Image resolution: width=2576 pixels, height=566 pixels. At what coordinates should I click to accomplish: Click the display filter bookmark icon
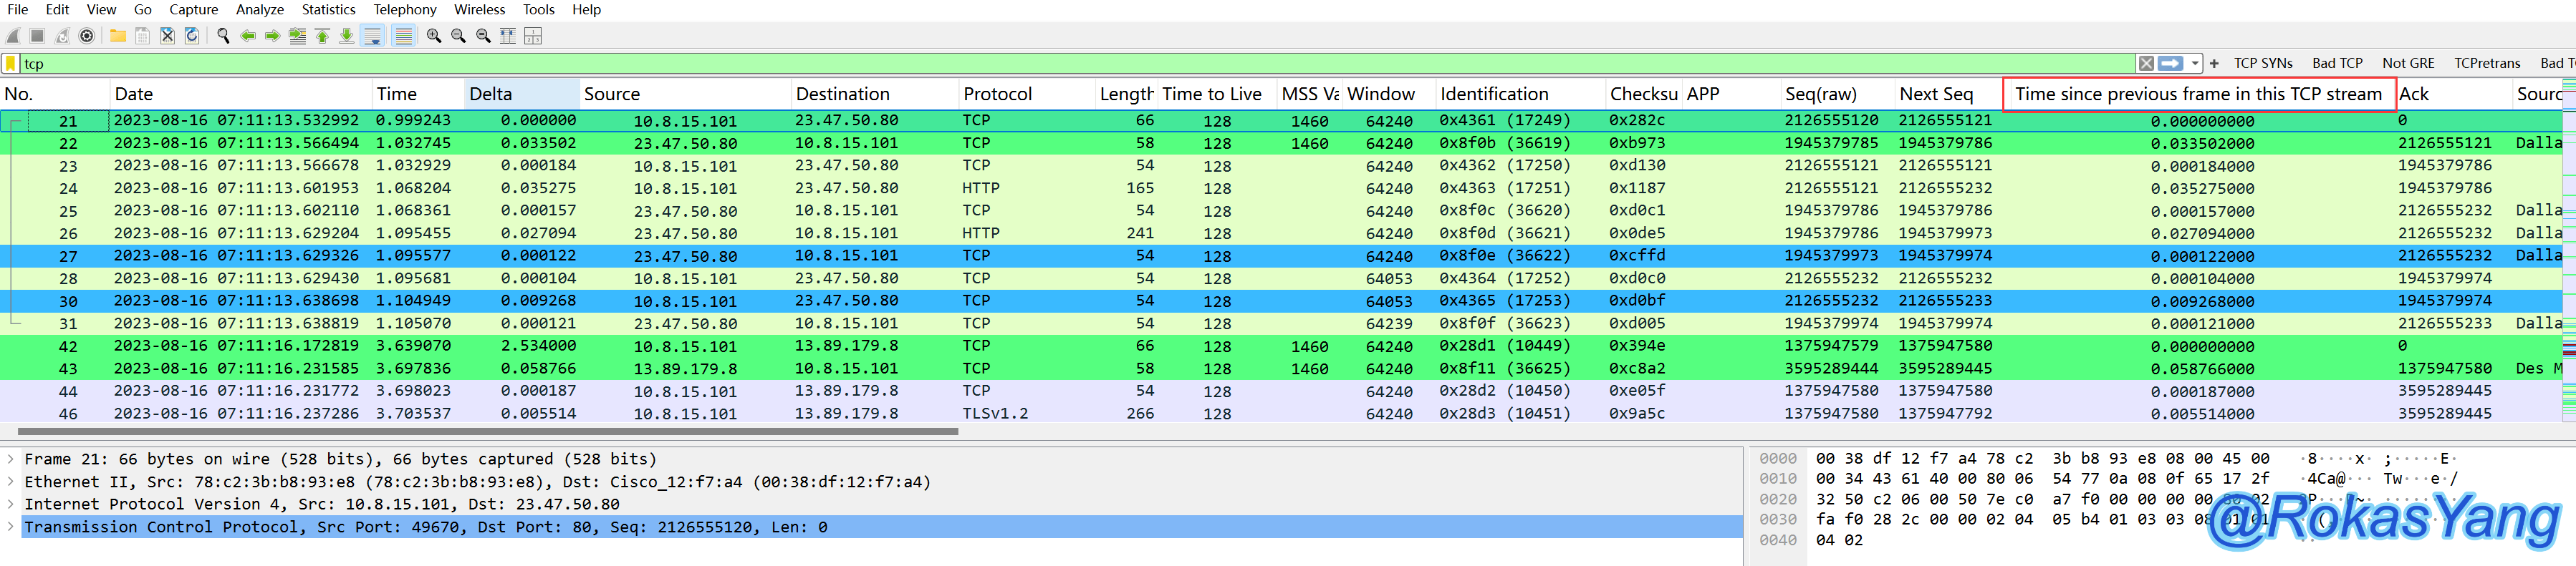[x=11, y=64]
